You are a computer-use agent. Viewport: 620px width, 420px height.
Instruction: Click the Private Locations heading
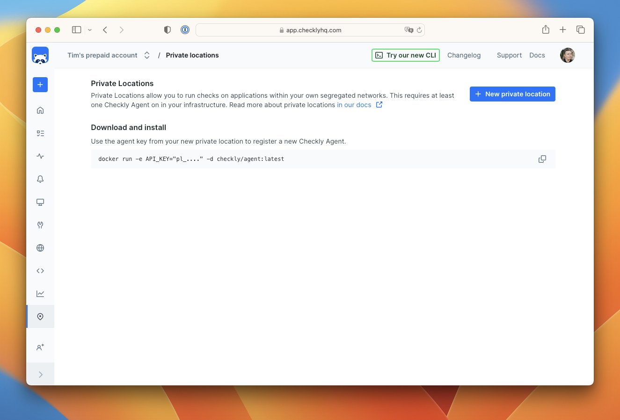coord(122,83)
